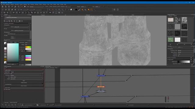Viewport: 195px width, 109px height.
Task: Click the undo arrow in bottom-left toolbar
Action: tap(3, 105)
